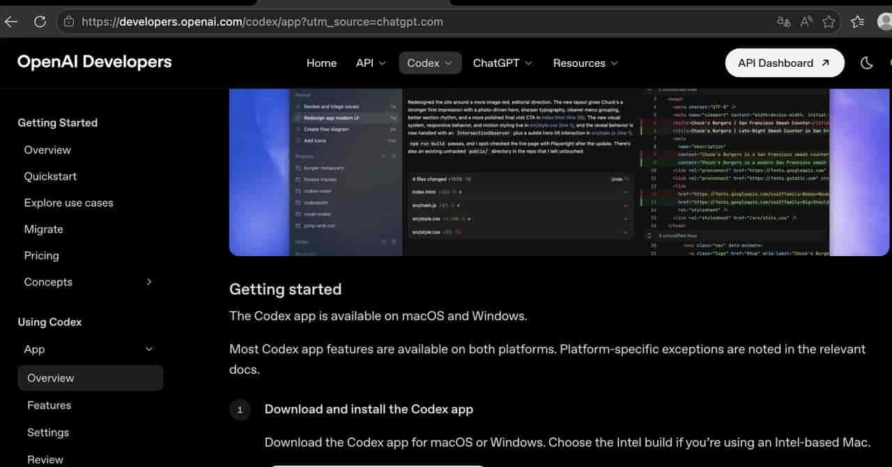Open the API Dashboard button
This screenshot has width=892, height=467.
click(785, 63)
